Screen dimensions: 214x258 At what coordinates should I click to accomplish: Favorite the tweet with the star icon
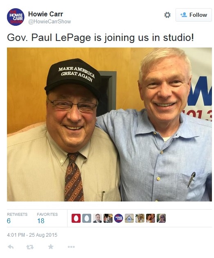tap(51, 247)
